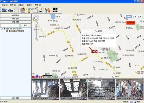Select the rear-door camera video thumbnail
The height and width of the screenshot is (103, 144).
point(73,88)
